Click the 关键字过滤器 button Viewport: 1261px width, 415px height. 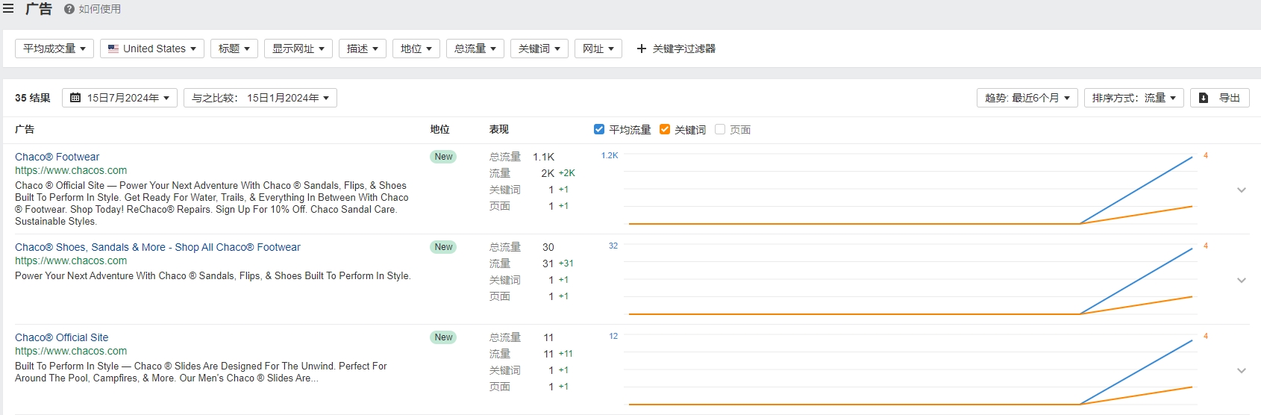click(x=676, y=49)
